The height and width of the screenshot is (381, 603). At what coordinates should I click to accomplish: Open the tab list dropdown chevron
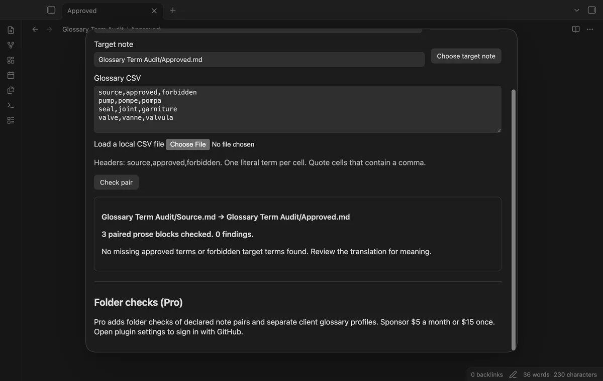[x=577, y=10]
